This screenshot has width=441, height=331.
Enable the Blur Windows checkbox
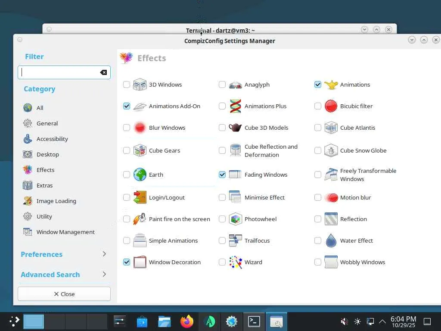click(x=127, y=128)
